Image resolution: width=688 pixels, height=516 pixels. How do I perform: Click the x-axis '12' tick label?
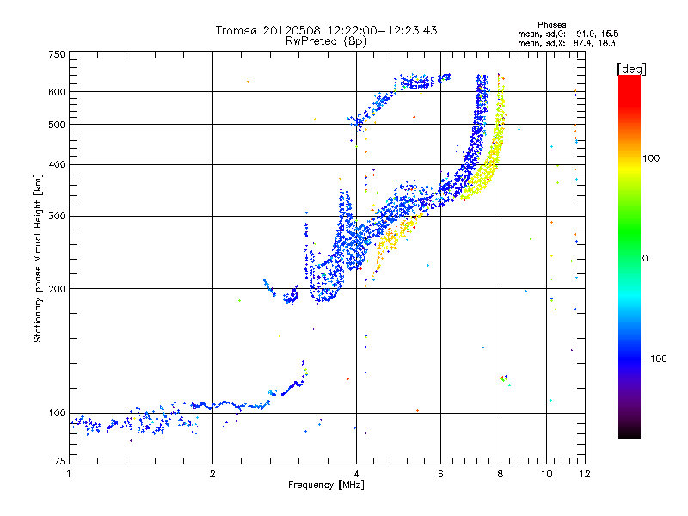point(585,474)
